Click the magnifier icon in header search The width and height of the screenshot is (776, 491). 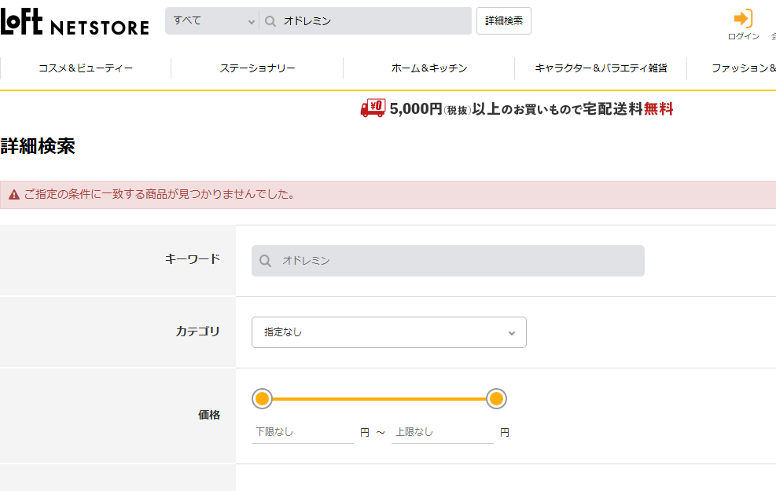(270, 20)
